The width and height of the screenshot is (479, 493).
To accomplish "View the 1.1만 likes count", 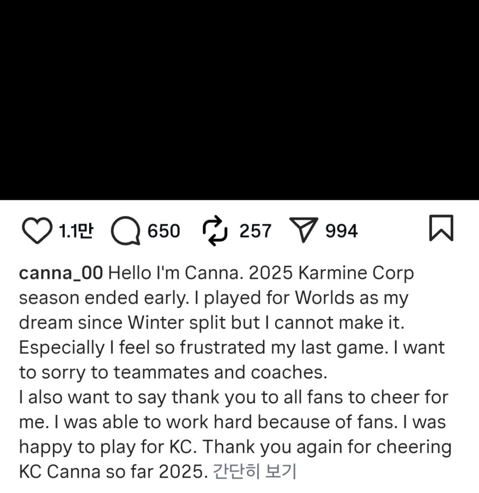I will [x=76, y=231].
